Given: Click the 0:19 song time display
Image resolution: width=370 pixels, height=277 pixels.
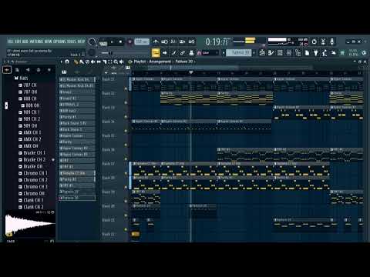Looking at the screenshot, I should point(217,42).
